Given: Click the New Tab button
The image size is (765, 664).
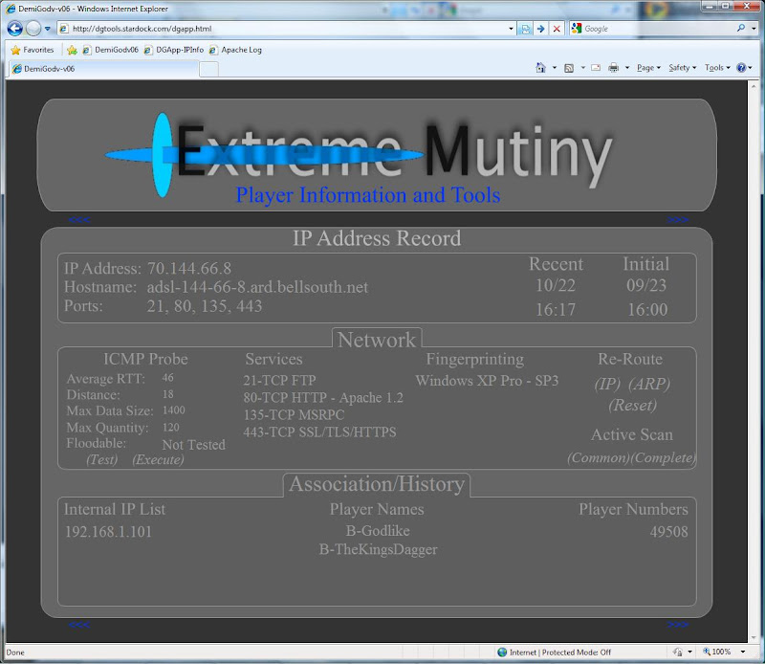Looking at the screenshot, I should point(208,69).
